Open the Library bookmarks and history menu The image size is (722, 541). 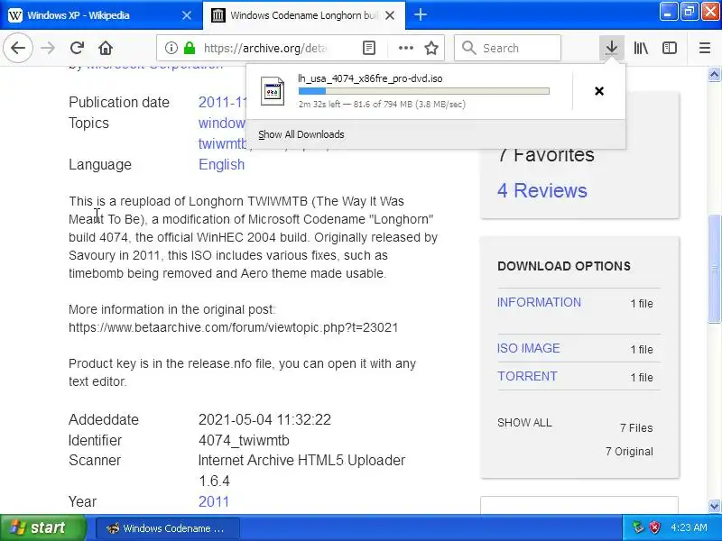[641, 48]
